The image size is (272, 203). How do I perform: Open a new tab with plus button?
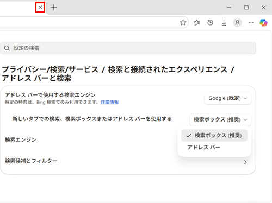click(54, 8)
